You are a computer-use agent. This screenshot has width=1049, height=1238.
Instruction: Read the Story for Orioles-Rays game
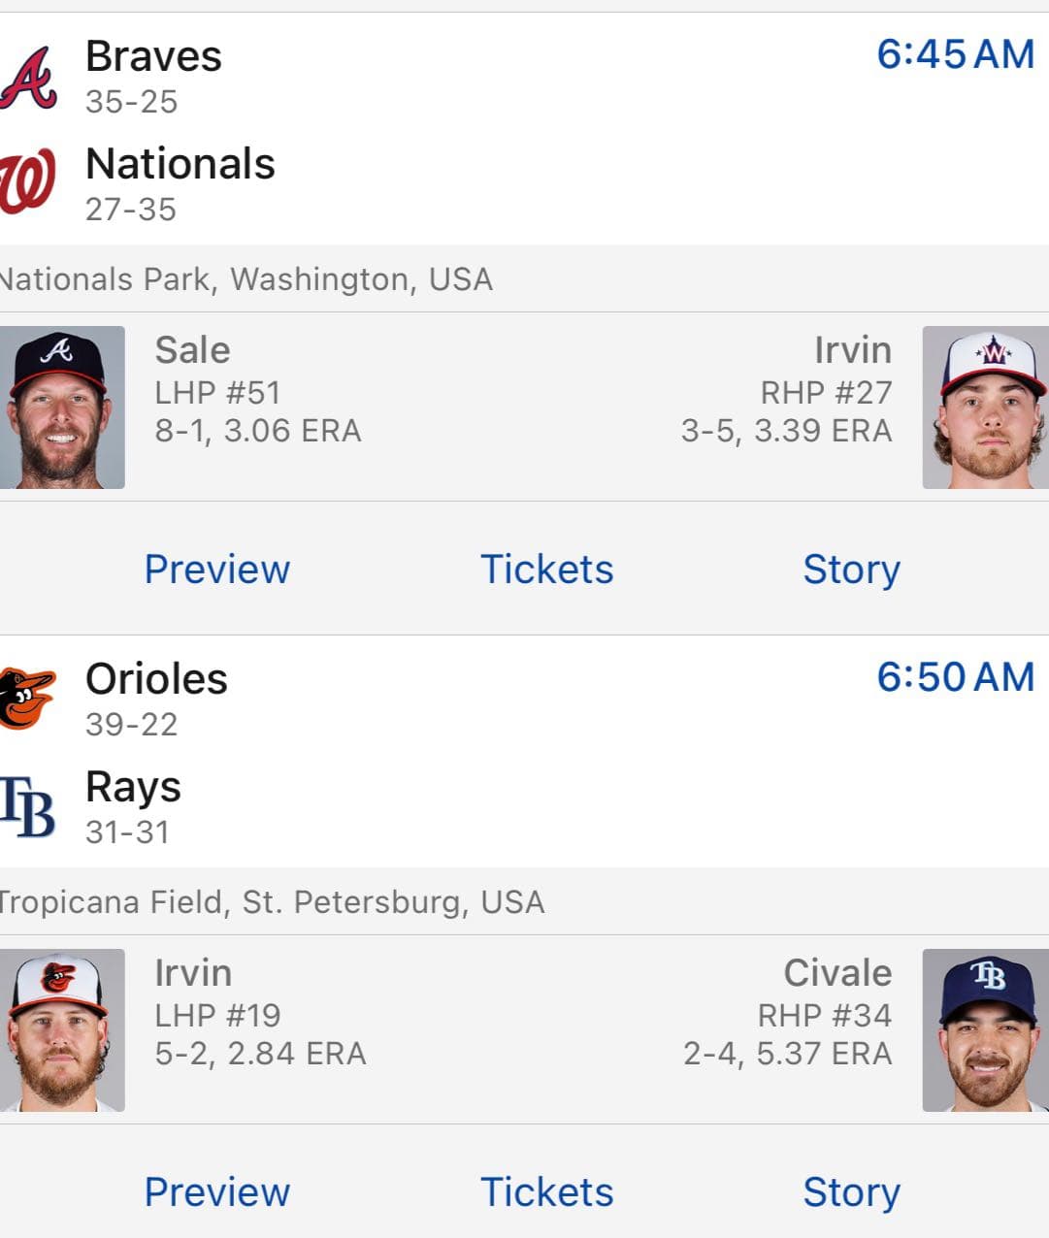click(851, 1192)
